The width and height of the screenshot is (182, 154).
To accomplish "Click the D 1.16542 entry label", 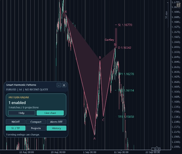I will 125,48.
